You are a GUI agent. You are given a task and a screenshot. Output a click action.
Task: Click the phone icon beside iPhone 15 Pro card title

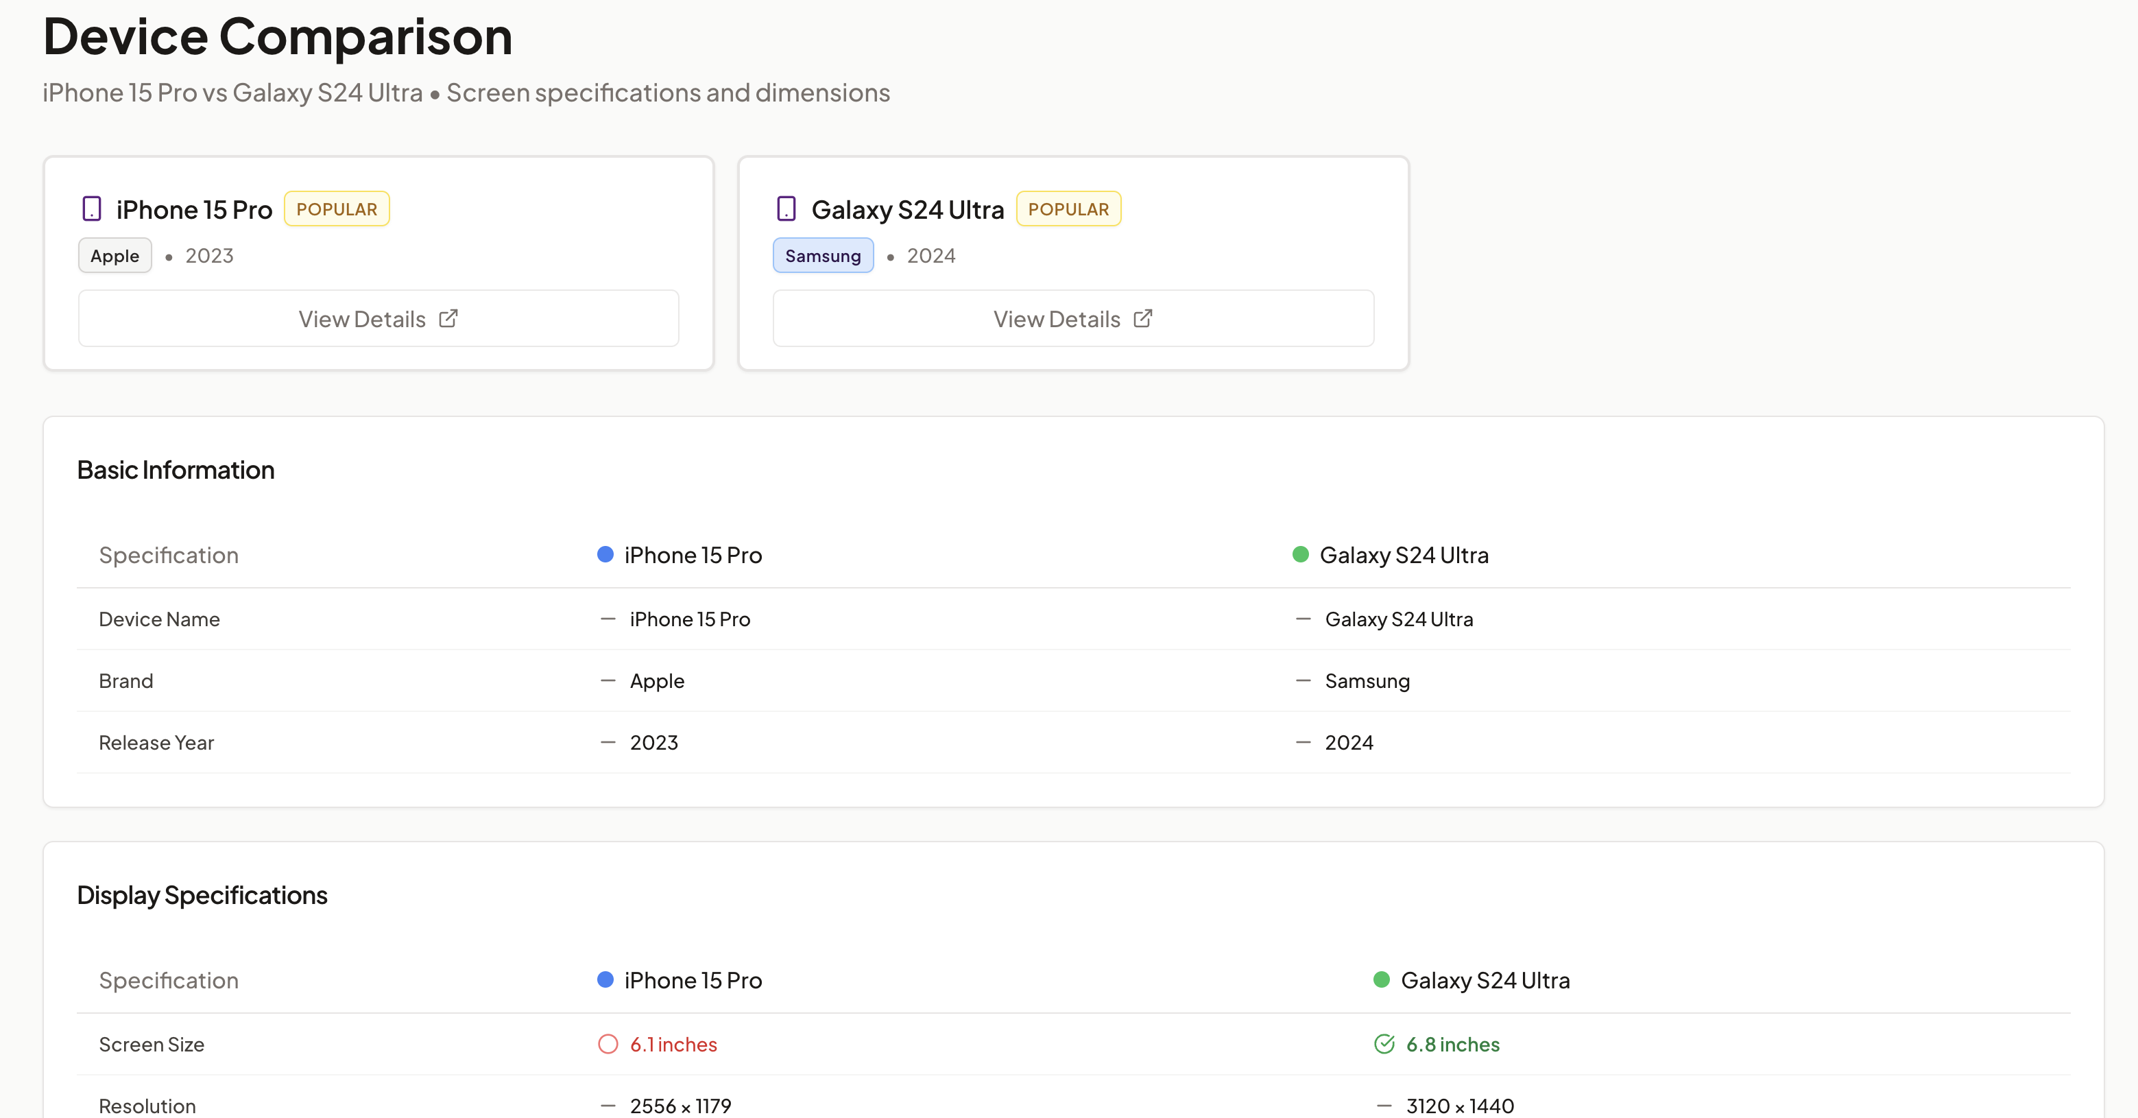click(x=92, y=209)
